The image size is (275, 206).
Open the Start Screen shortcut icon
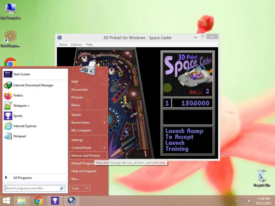pos(8,74)
